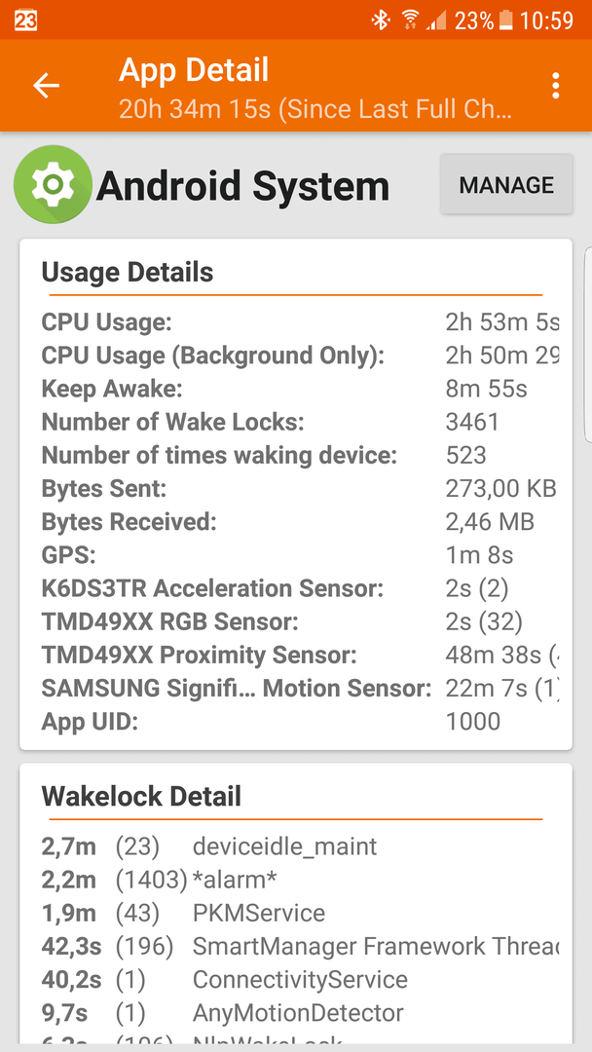
Task: Tap the ConnectivityService wakelock row
Action: click(299, 980)
